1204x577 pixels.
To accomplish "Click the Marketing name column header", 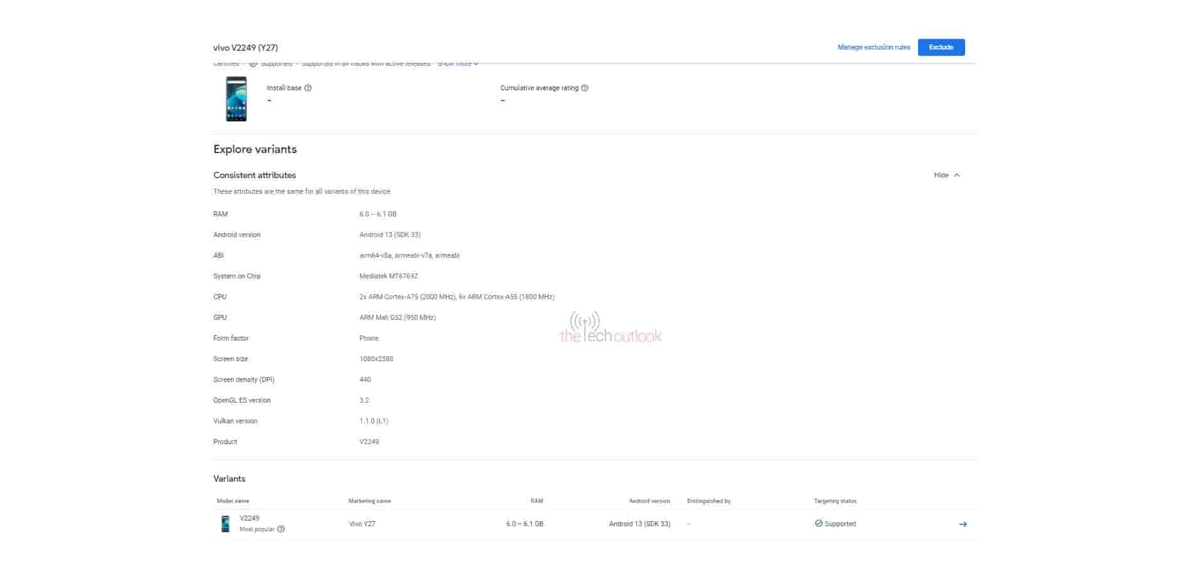I will point(369,501).
